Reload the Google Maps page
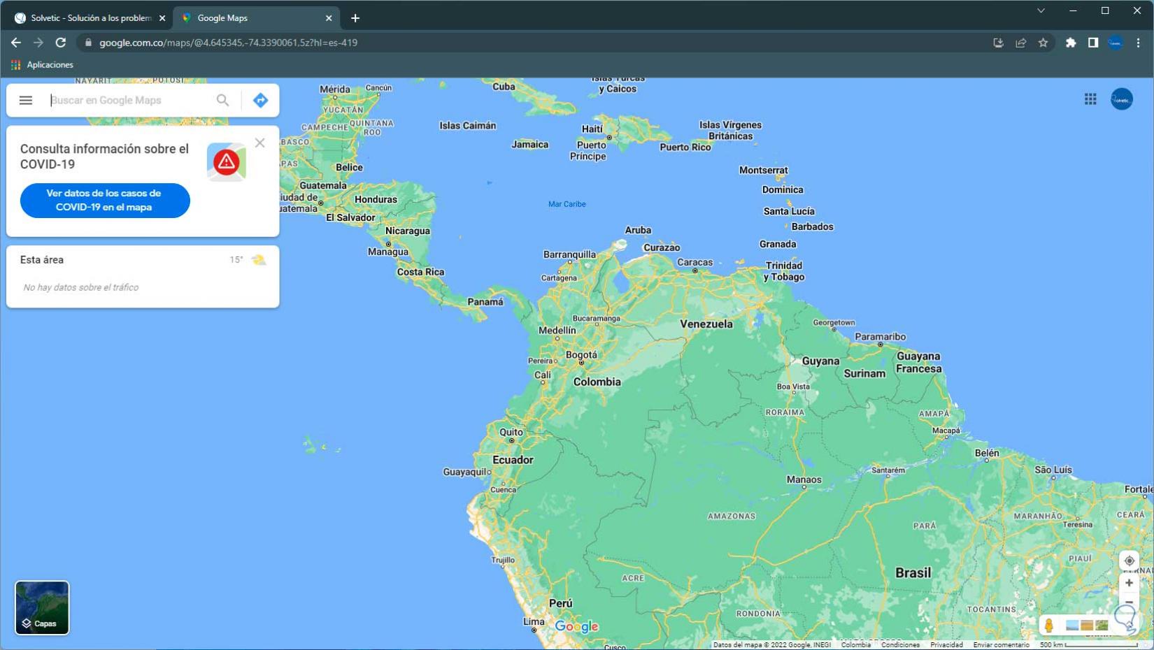The image size is (1154, 650). point(61,43)
